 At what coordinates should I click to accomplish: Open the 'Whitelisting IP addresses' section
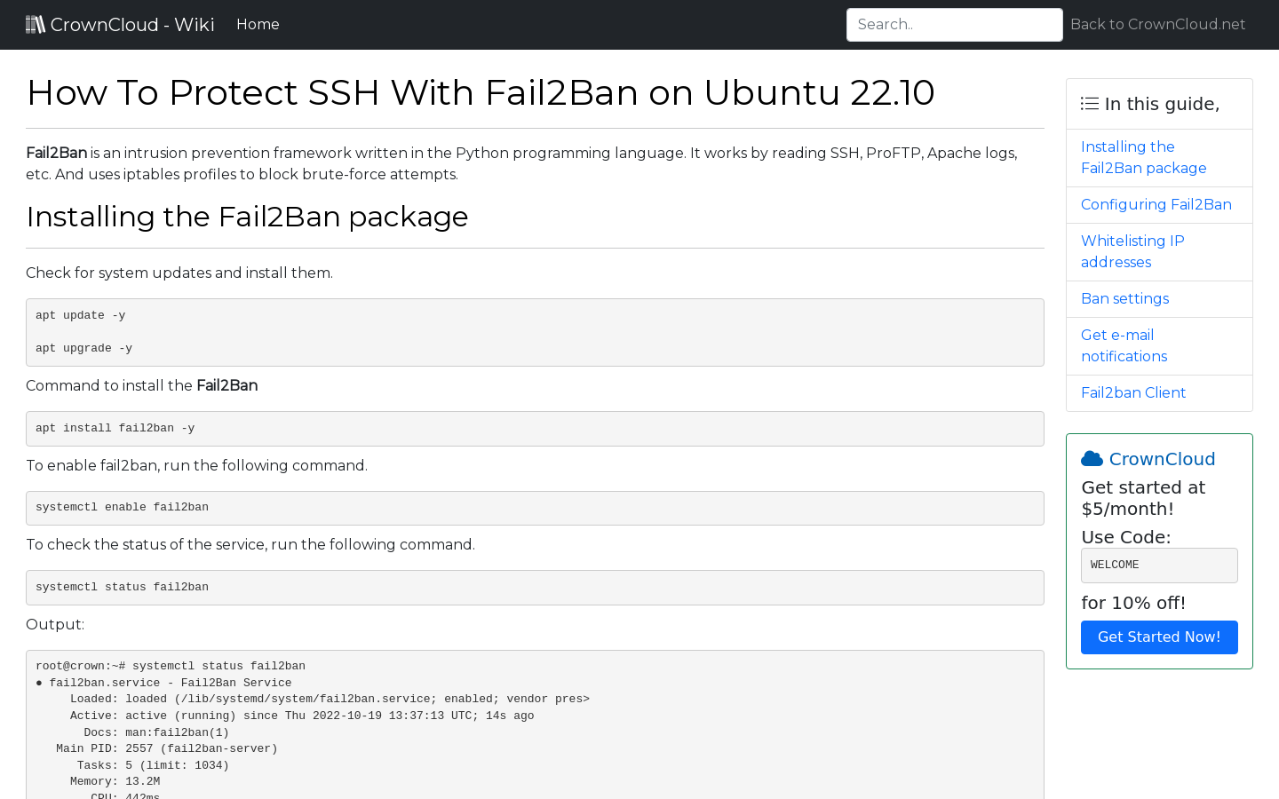pos(1132,251)
